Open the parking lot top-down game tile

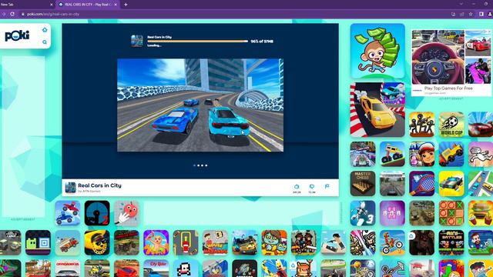[x=186, y=242]
